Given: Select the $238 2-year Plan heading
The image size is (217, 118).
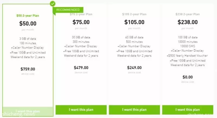Looking at the screenshot, I should click(x=187, y=14).
